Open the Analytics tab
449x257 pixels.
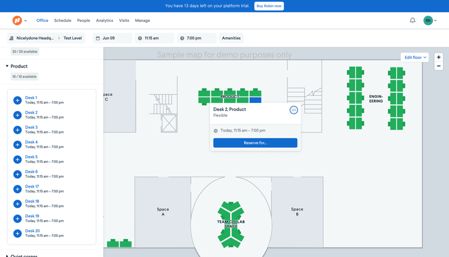coord(104,20)
